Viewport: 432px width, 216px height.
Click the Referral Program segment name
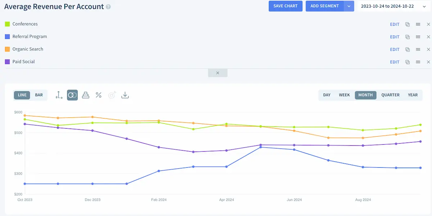coord(30,37)
